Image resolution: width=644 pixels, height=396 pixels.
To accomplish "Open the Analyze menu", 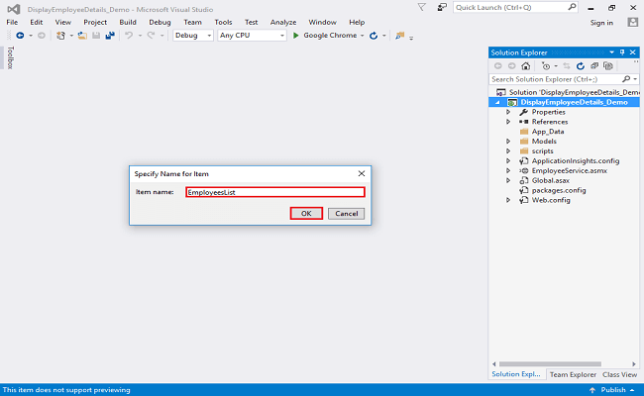I will pyautogui.click(x=283, y=22).
